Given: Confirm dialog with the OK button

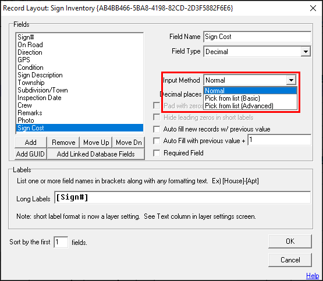Looking at the screenshot, I should (290, 241).
